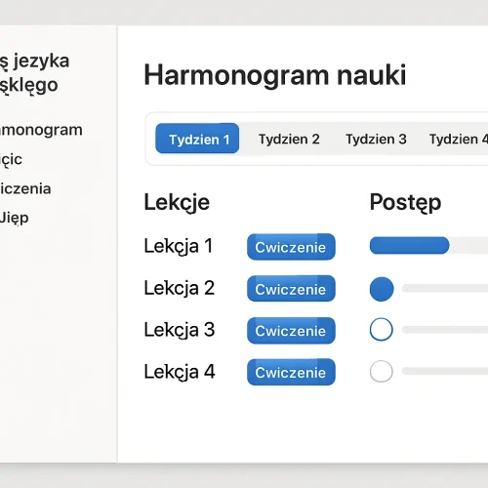
Task: Click the Harmonogram nauki heading
Action: [275, 75]
